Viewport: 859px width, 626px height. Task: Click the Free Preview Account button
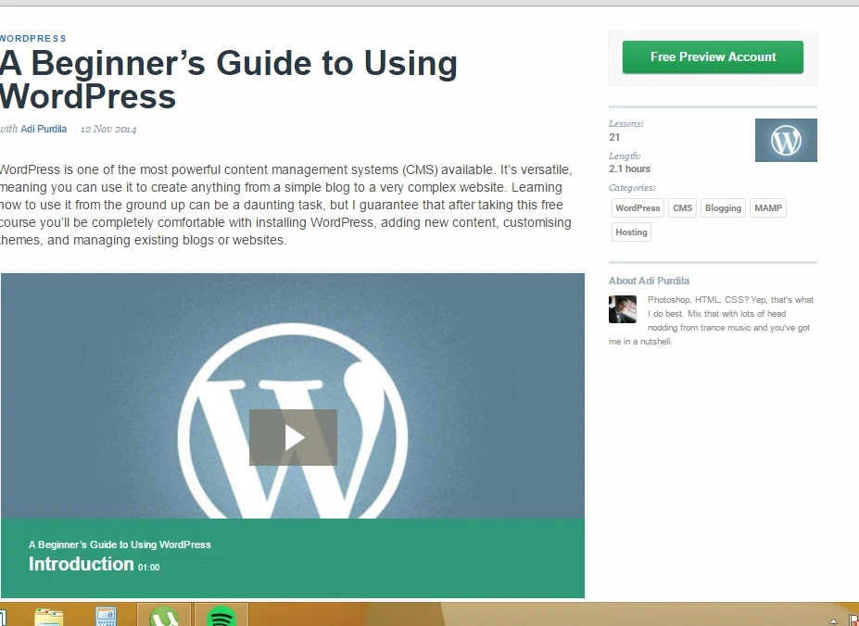(x=713, y=57)
